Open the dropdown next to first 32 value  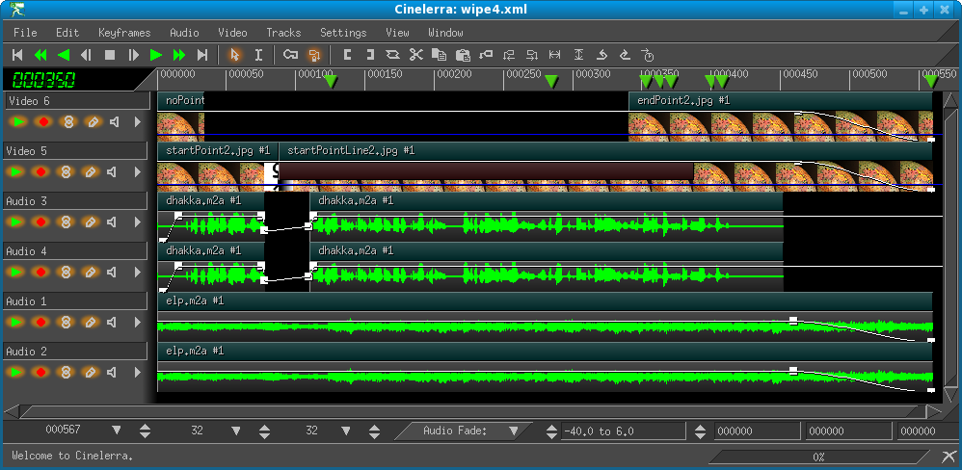[235, 431]
